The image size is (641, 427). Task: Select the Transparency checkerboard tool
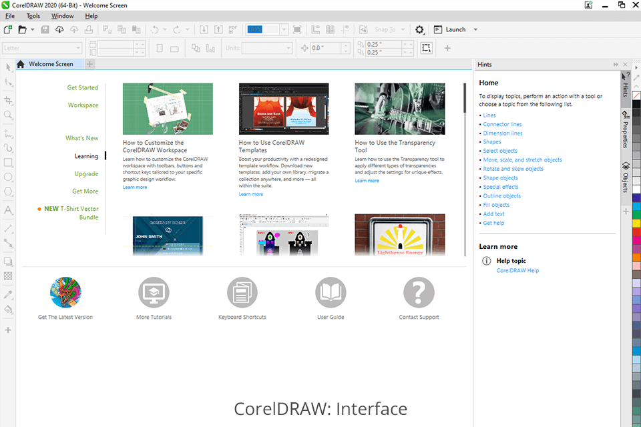coord(8,276)
